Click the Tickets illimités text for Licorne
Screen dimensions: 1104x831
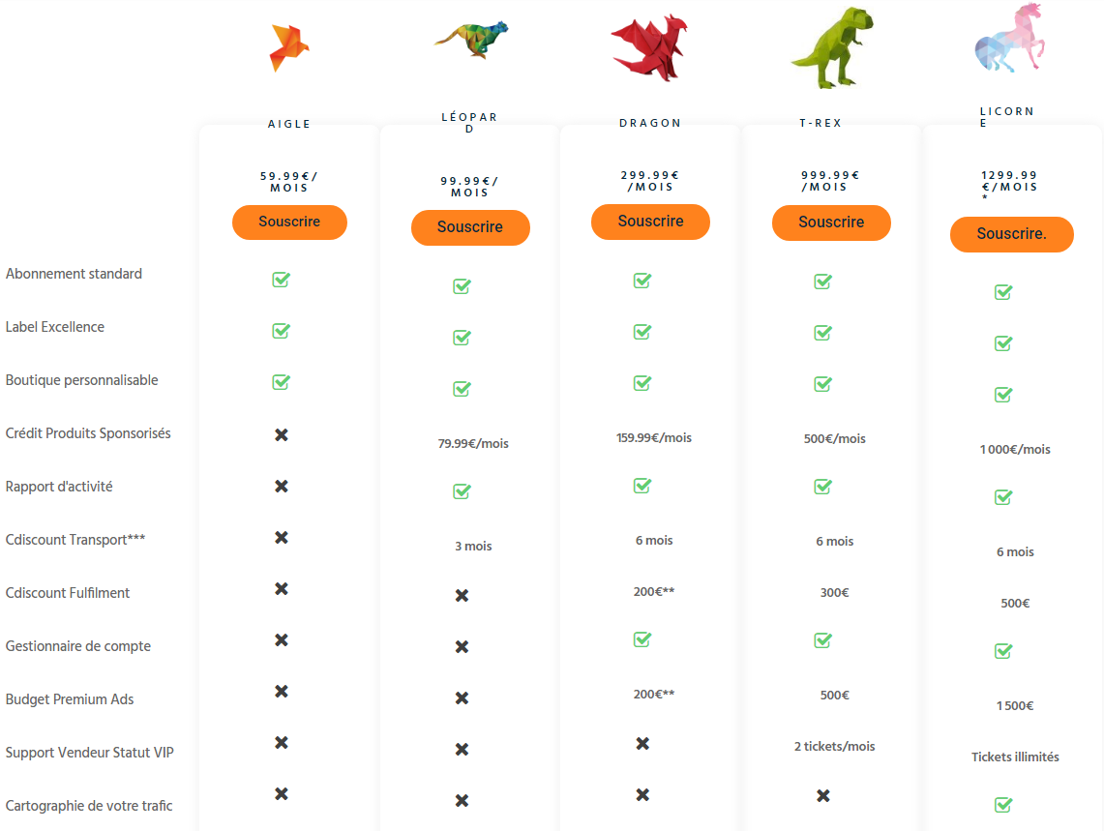tap(1015, 757)
